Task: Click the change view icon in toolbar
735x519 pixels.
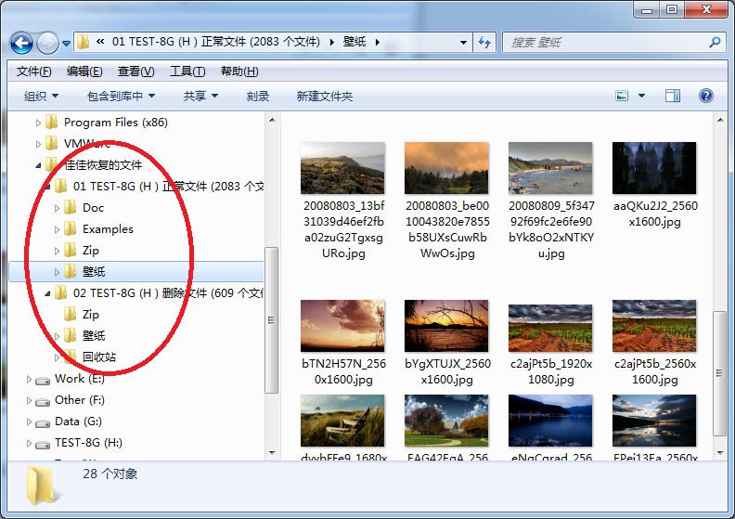Action: tap(623, 96)
